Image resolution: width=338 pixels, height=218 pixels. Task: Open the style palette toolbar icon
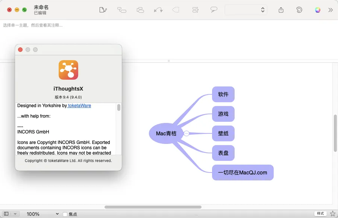[x=299, y=10]
